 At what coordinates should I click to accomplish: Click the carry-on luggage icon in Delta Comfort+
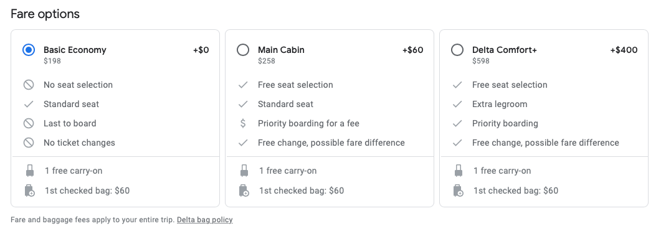(459, 171)
